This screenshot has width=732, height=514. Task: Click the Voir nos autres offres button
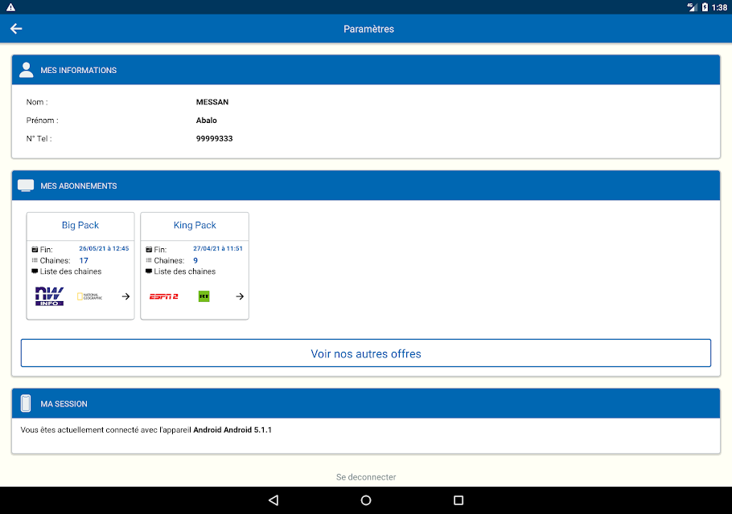point(366,353)
